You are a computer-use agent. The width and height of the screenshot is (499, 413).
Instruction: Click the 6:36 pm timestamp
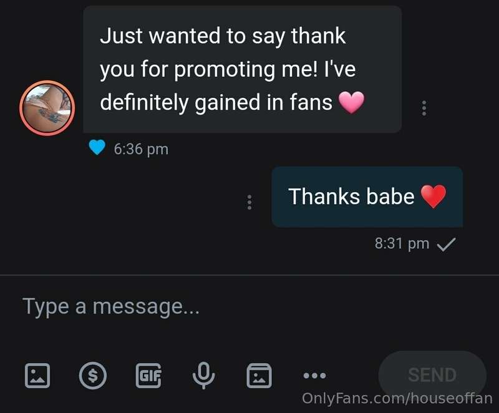pos(141,149)
